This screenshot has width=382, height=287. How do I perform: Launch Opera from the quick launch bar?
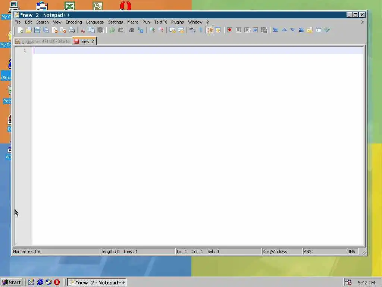tap(57, 283)
